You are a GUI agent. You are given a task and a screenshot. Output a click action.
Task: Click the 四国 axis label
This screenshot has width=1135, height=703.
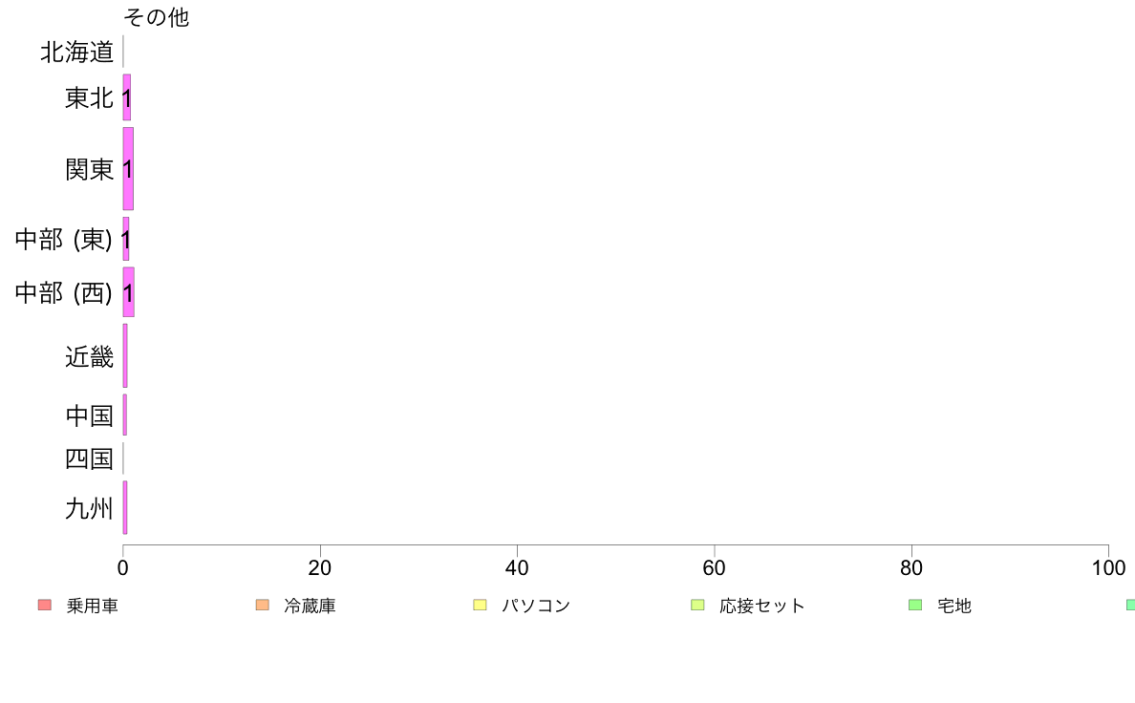pyautogui.click(x=89, y=459)
